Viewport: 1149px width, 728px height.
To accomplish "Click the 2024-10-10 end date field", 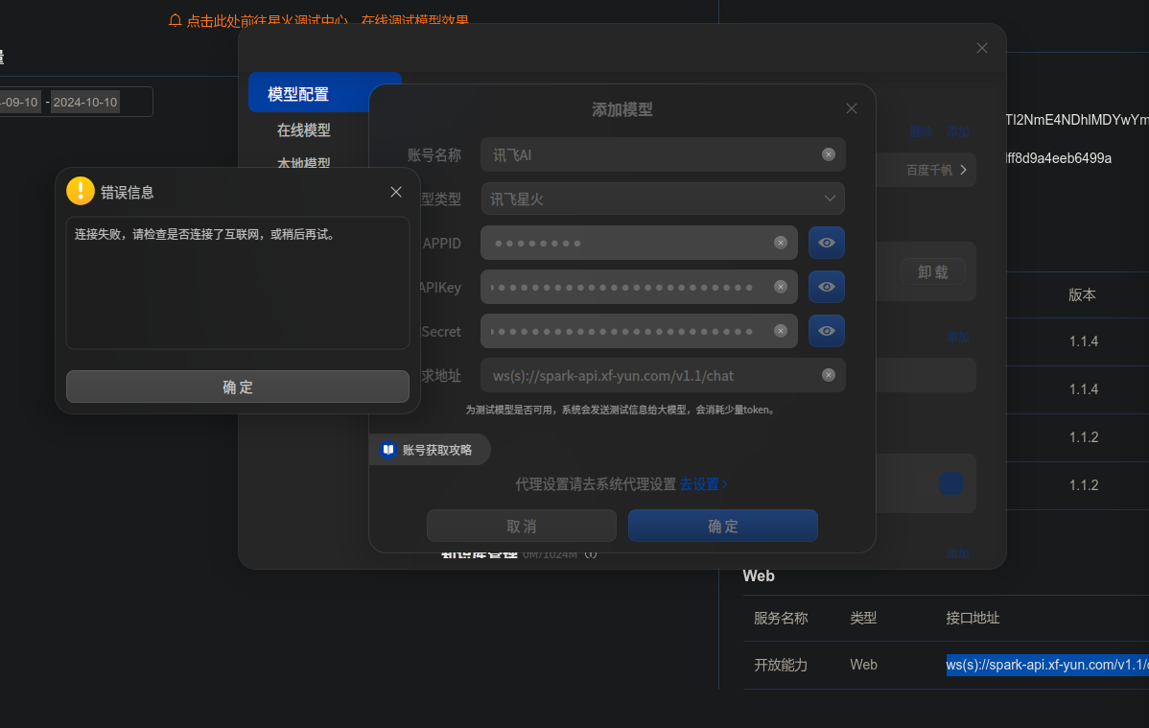I will click(x=85, y=102).
